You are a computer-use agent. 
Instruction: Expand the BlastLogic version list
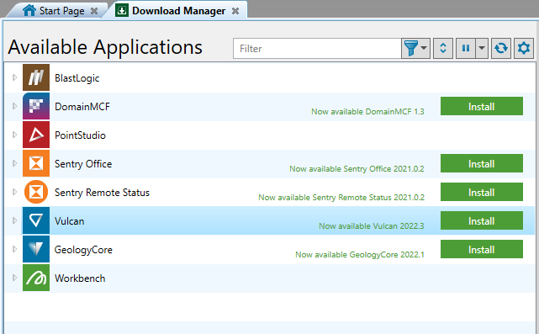(x=14, y=77)
